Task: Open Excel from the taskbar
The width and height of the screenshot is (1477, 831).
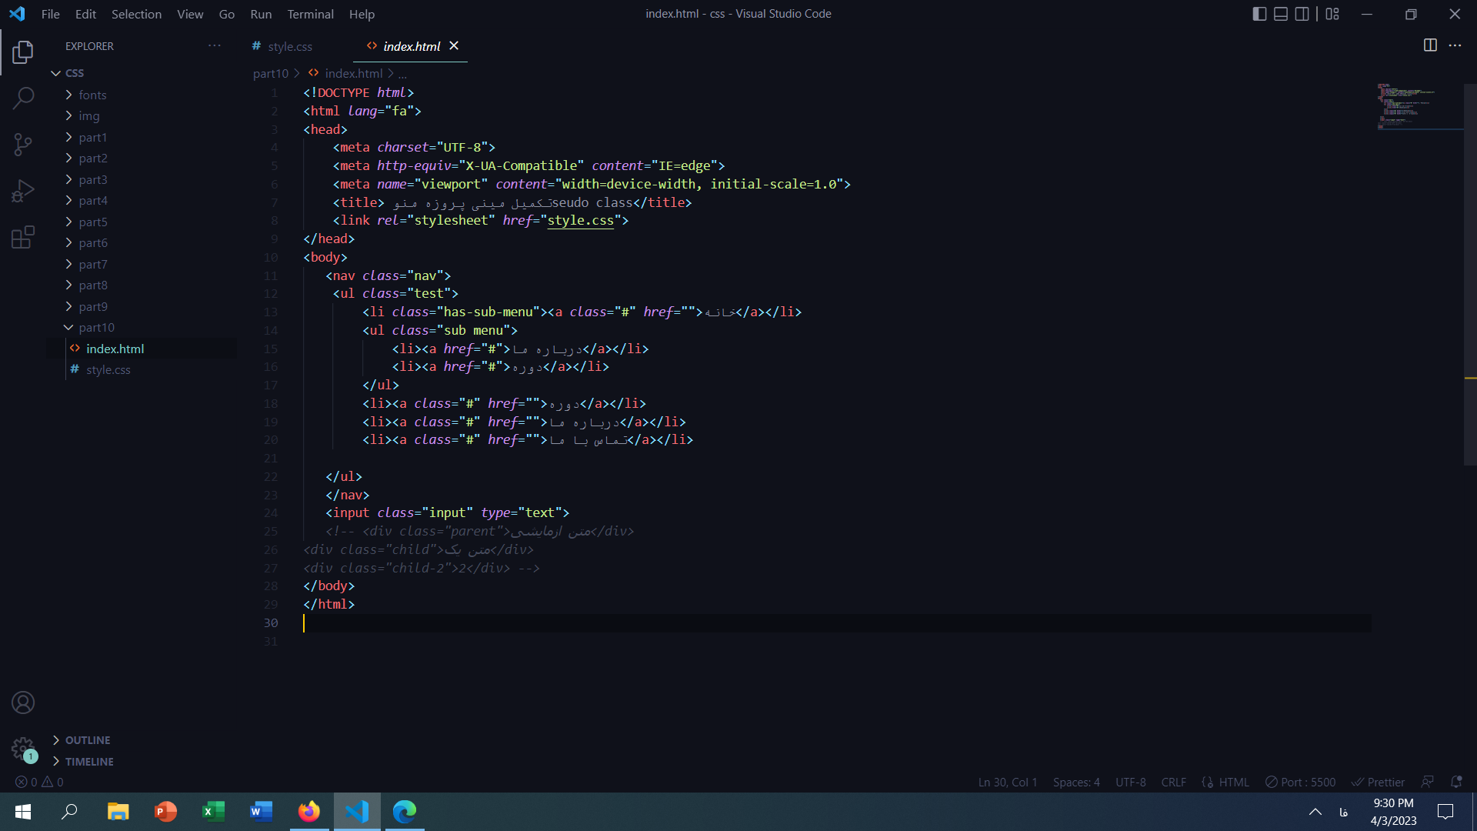Action: click(213, 811)
